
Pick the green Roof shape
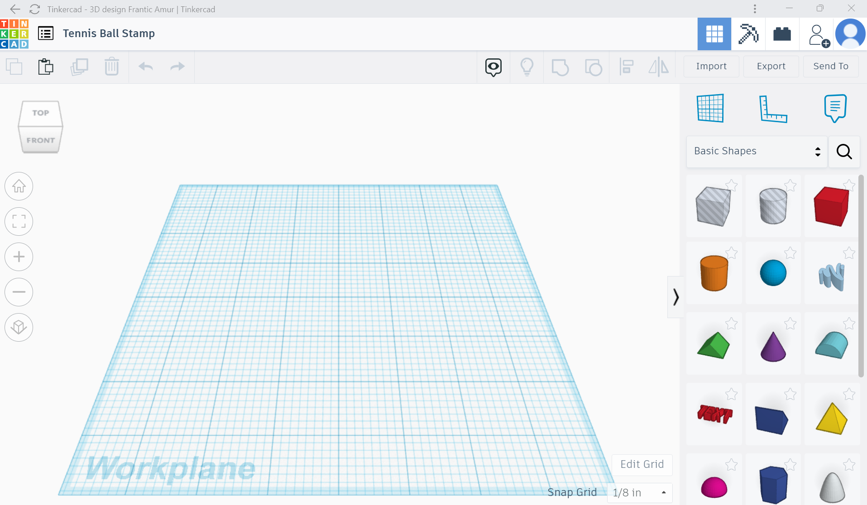pyautogui.click(x=714, y=345)
